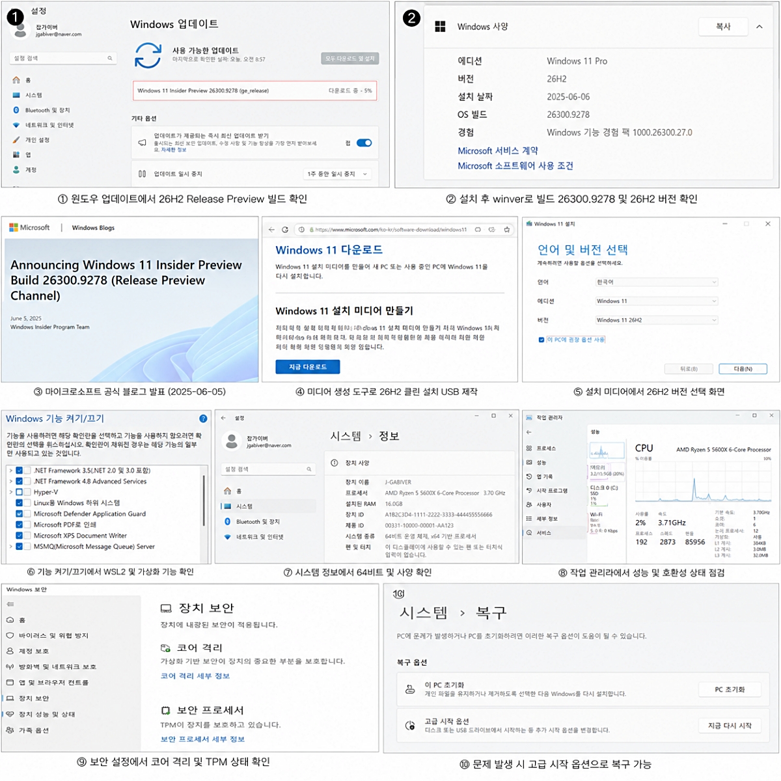
Task: Select 가족 옵션 in the Windows 보안 sidebar
Action: [x=28, y=730]
